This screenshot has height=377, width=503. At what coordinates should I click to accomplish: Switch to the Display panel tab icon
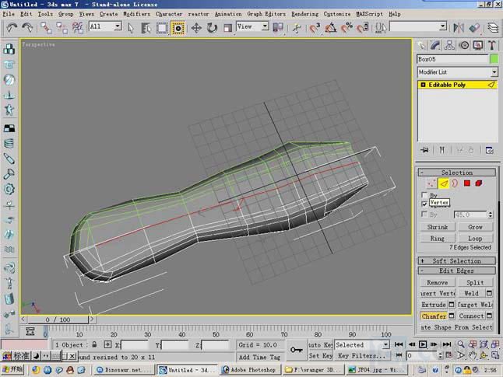[478, 45]
